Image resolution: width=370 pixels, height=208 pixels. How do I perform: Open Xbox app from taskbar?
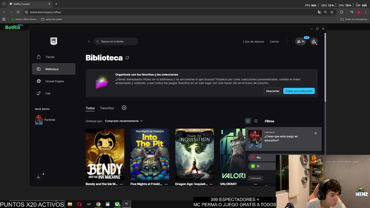coord(117,204)
